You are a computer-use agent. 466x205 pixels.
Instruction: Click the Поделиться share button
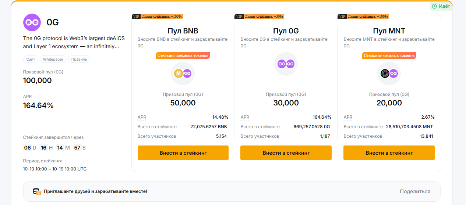point(415,191)
